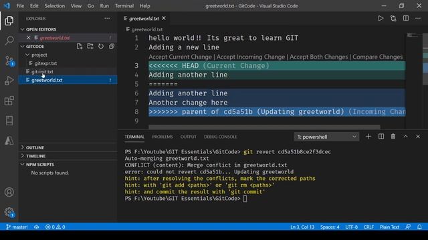Open the Selection menu
This screenshot has height=240, width=428.
pyautogui.click(x=55, y=6)
